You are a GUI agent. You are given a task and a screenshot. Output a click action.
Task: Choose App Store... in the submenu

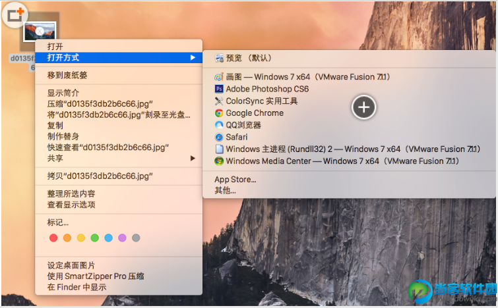pyautogui.click(x=349, y=180)
